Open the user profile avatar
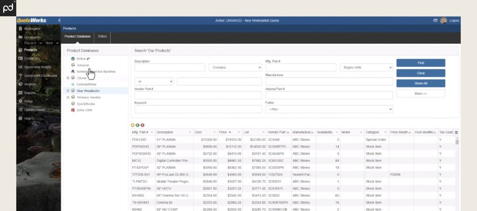This screenshot has height=211, width=477. [x=443, y=20]
